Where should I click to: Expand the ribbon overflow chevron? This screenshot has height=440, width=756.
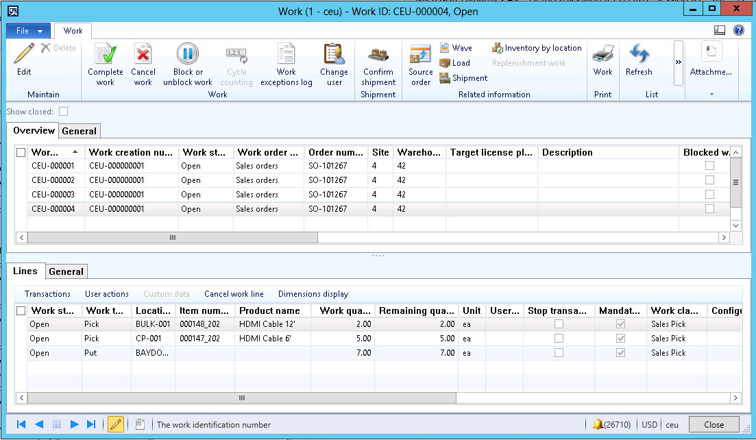(679, 62)
